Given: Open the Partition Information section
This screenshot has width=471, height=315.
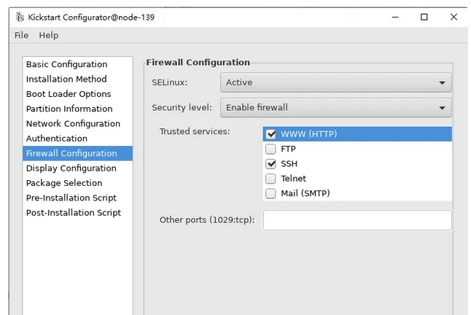Looking at the screenshot, I should (x=69, y=109).
